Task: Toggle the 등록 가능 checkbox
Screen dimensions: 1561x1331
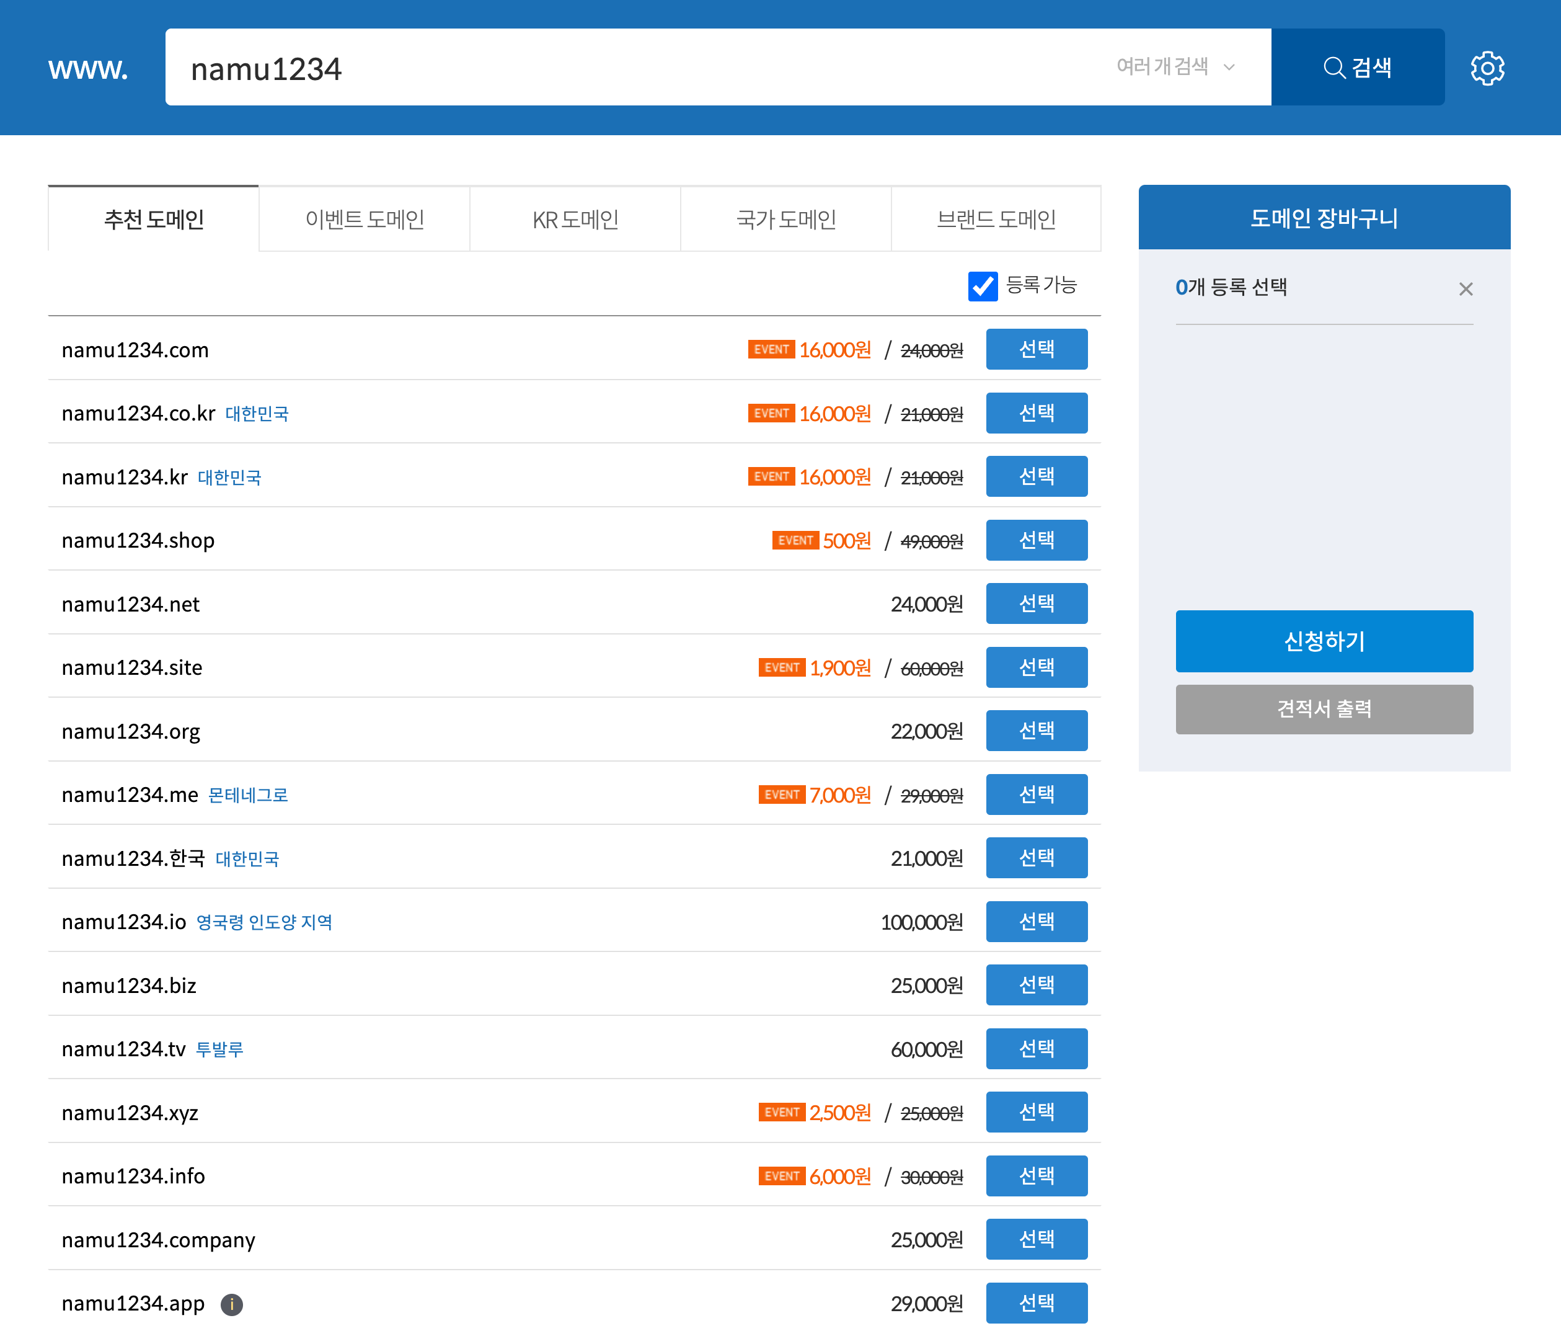Action: [x=983, y=286]
